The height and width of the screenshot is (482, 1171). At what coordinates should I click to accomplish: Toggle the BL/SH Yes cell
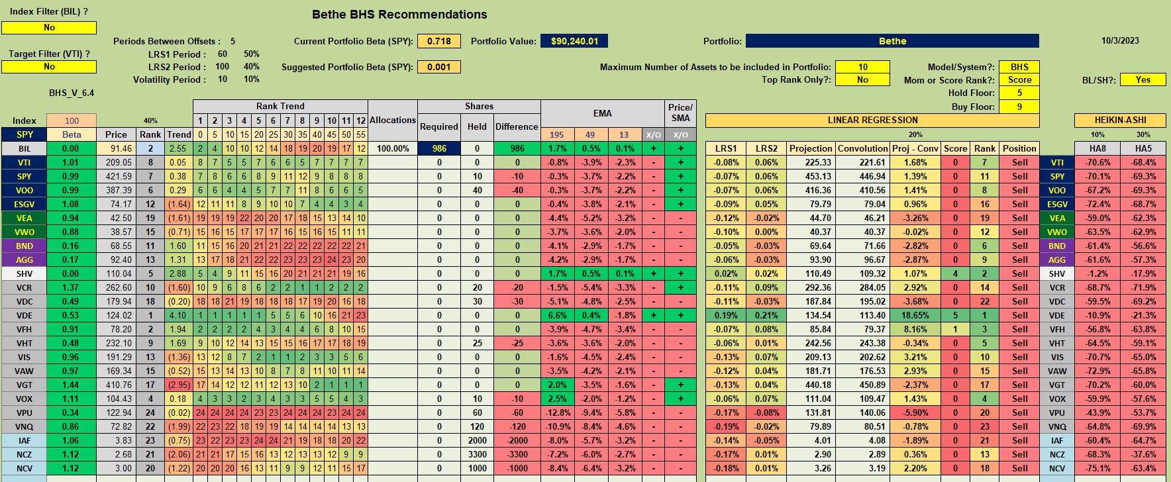pyautogui.click(x=1143, y=79)
